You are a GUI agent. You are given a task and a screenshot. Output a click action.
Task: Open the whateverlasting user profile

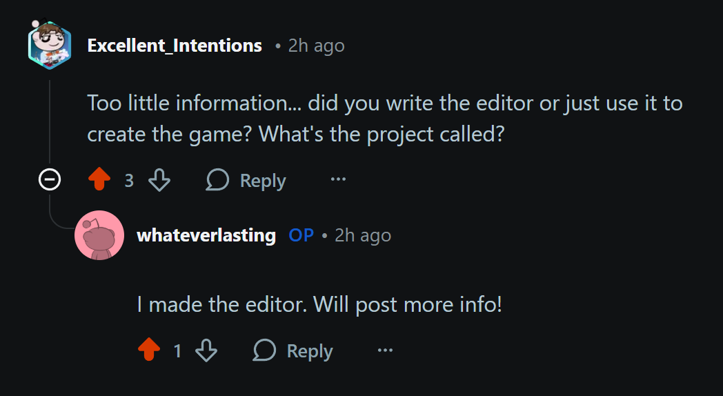point(206,235)
